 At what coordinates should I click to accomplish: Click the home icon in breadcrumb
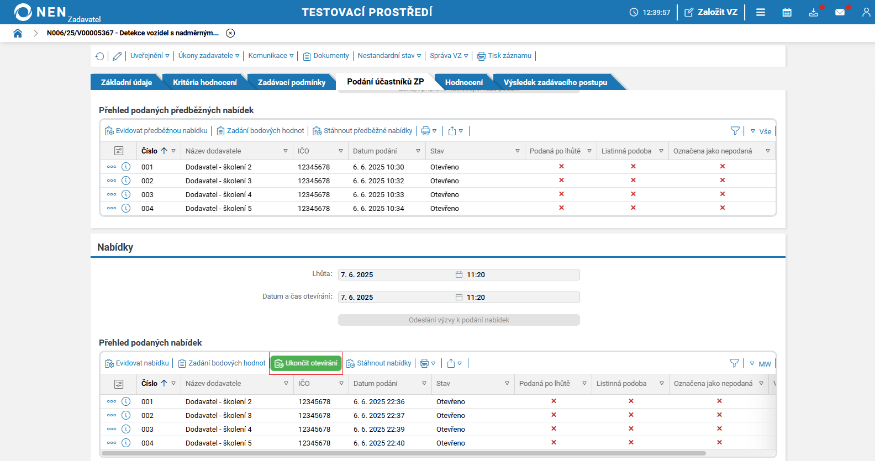coord(18,33)
